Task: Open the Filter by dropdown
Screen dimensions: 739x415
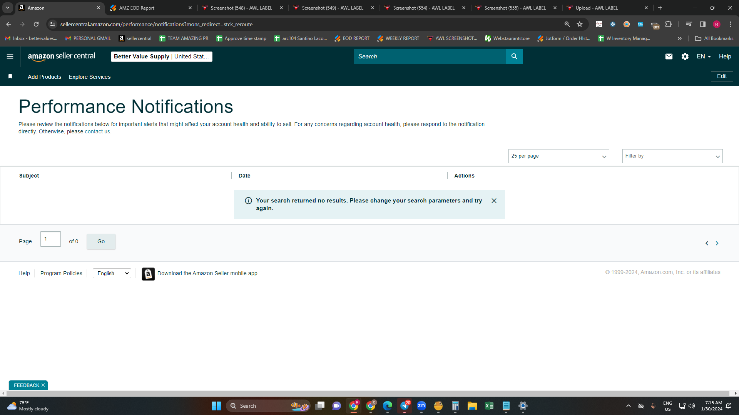Action: (x=672, y=156)
